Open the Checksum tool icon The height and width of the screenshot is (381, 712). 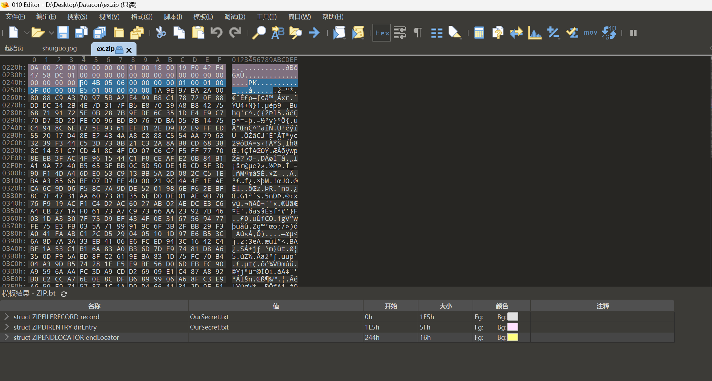coord(572,33)
